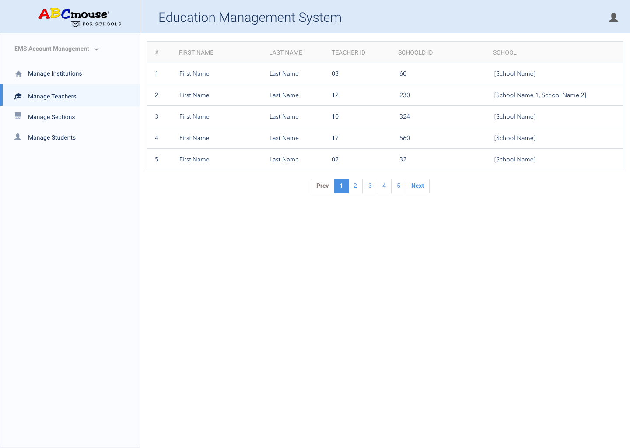The image size is (630, 448).
Task: Click [School Name 1, School Name 2] cell
Action: (x=540, y=95)
